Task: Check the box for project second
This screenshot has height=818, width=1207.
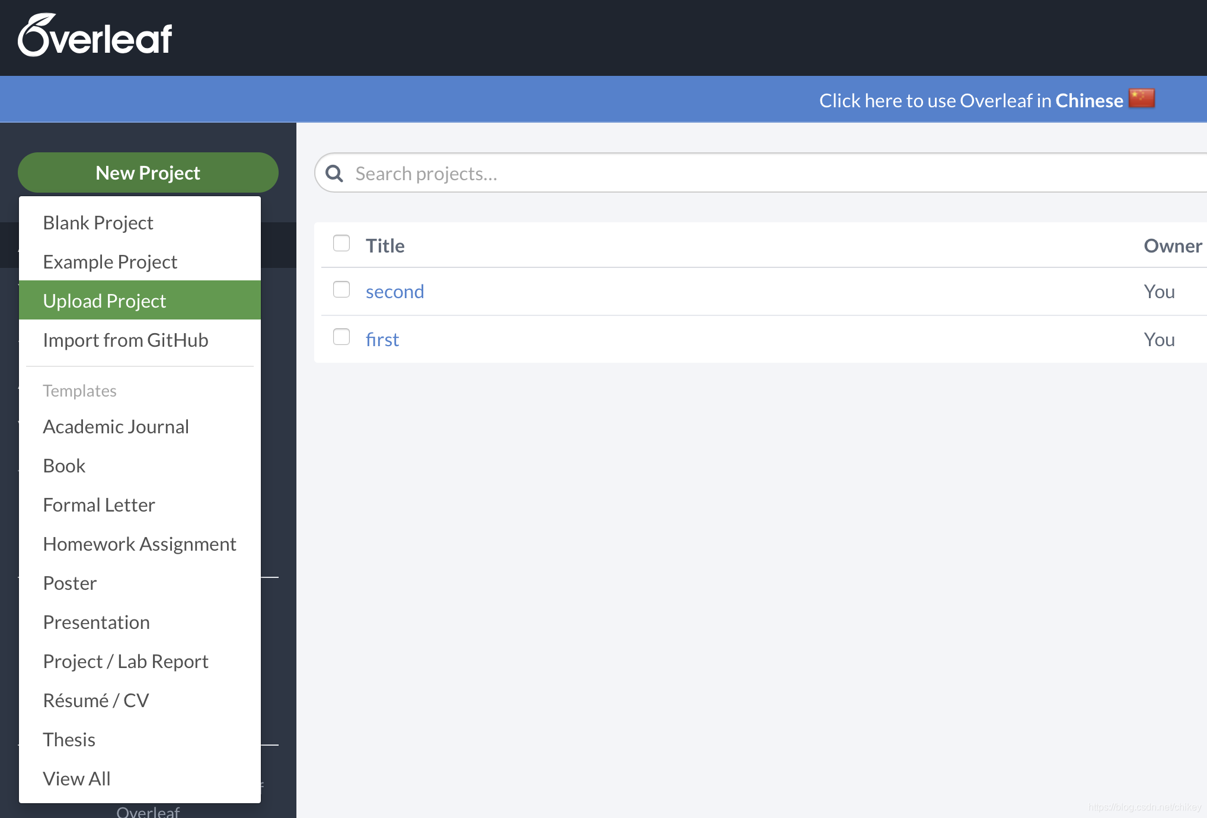Action: coord(341,290)
